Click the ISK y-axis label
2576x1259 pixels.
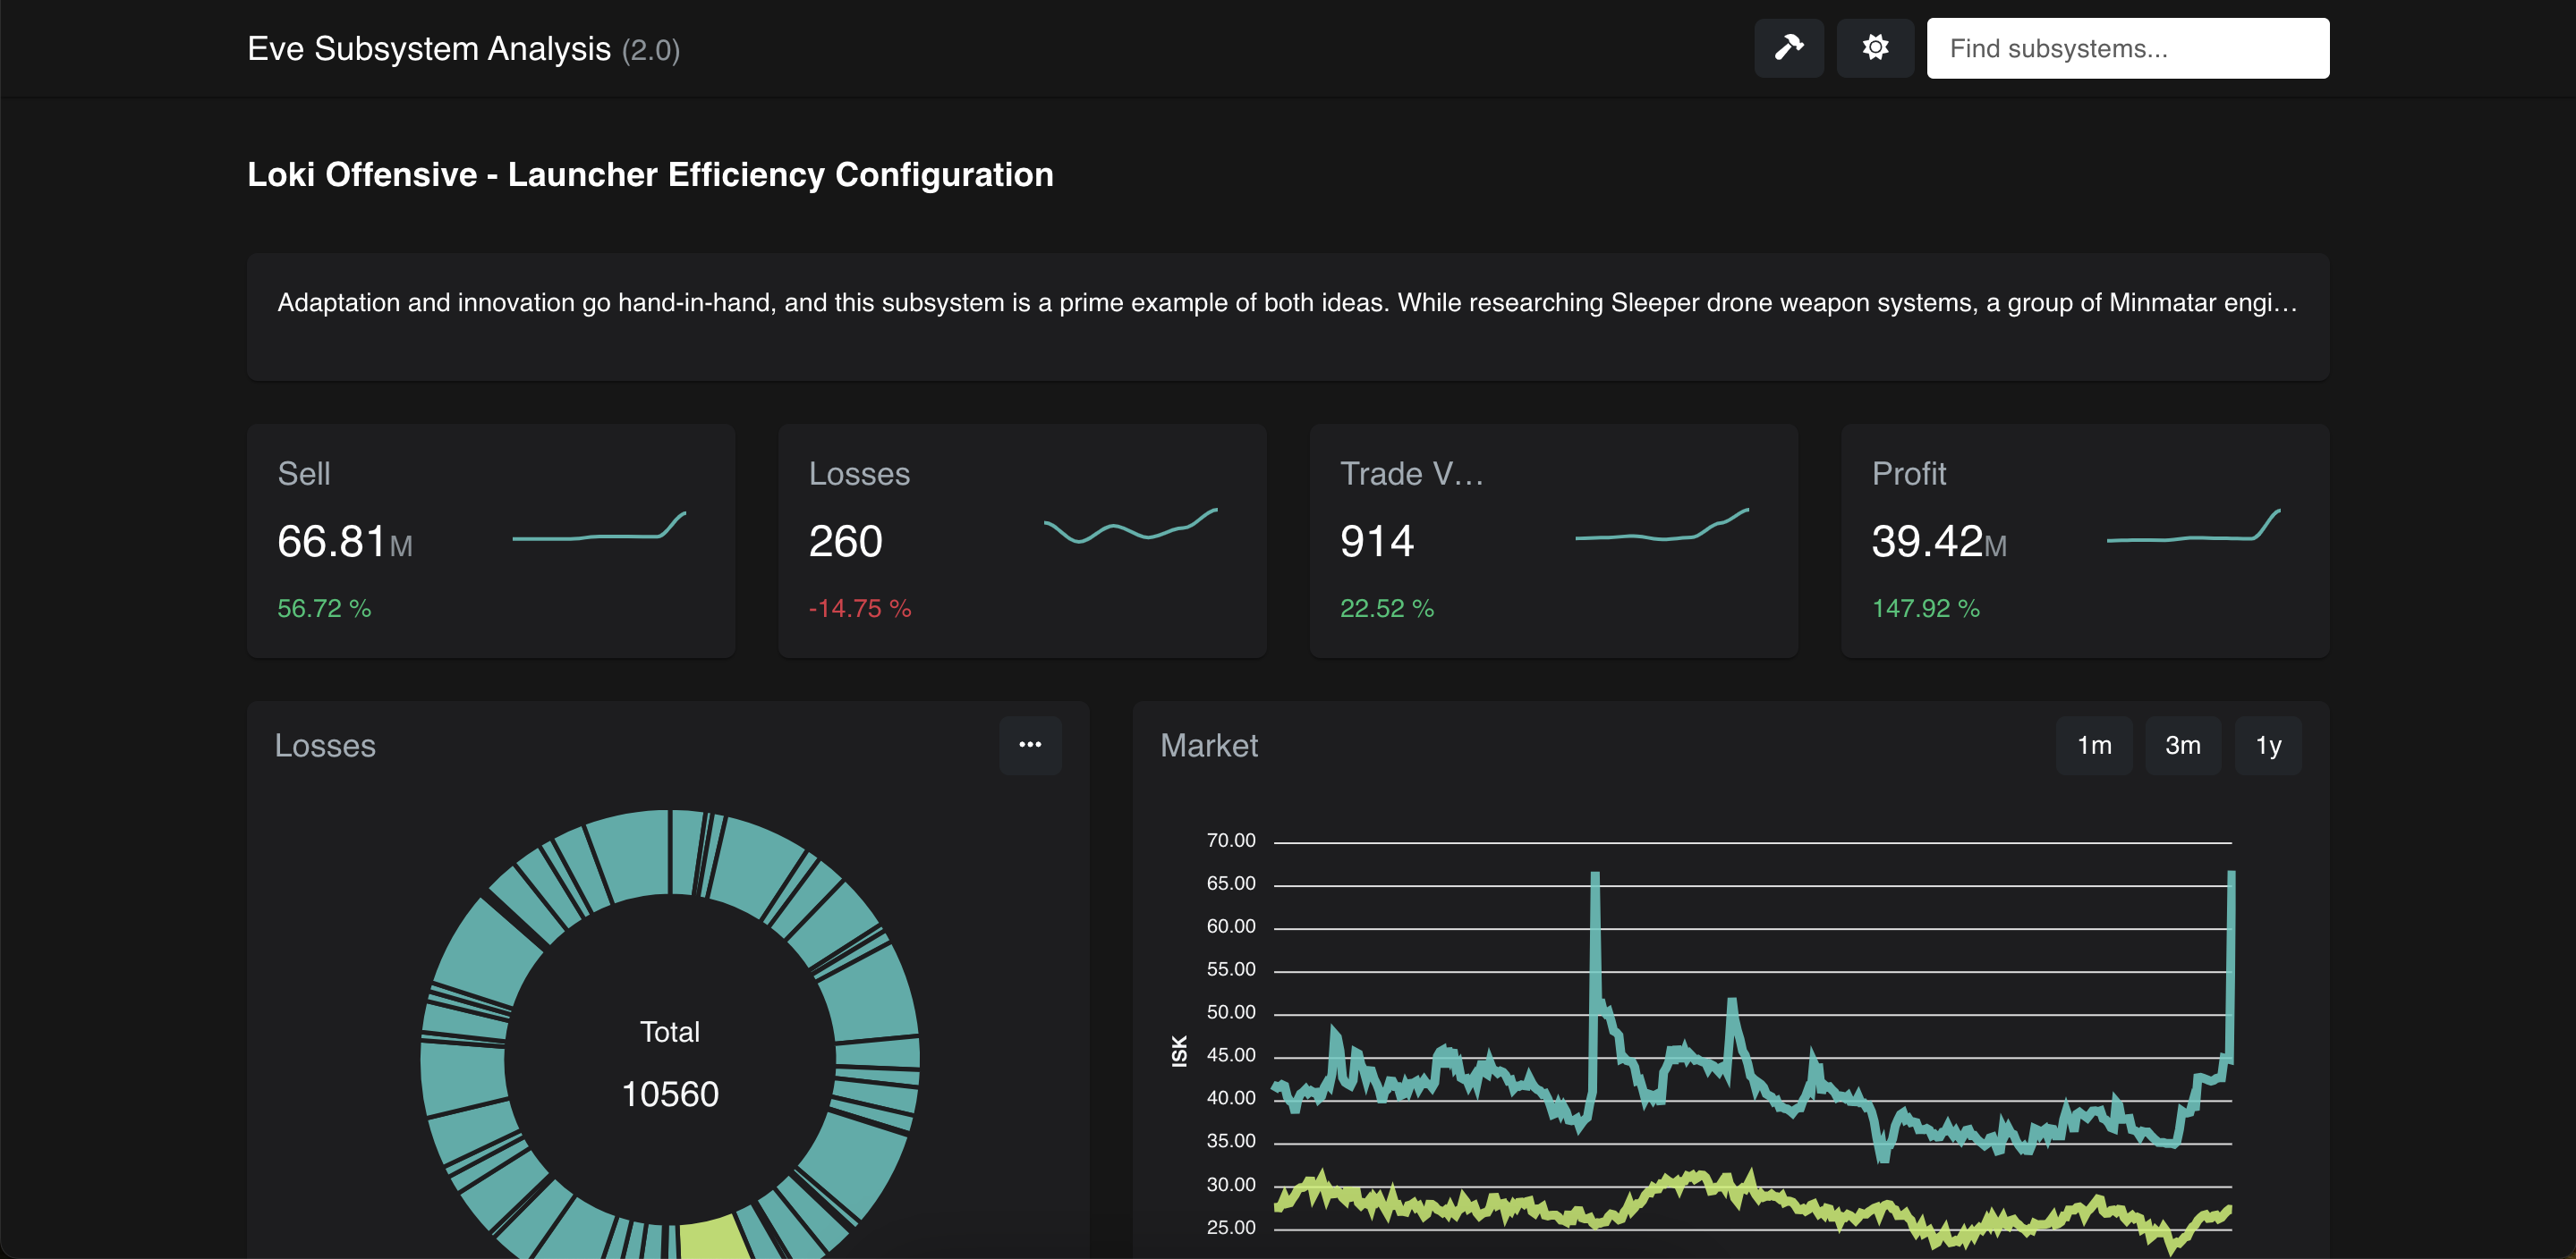[x=1179, y=1052]
